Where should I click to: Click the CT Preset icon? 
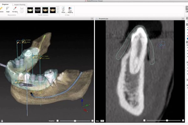63,10
